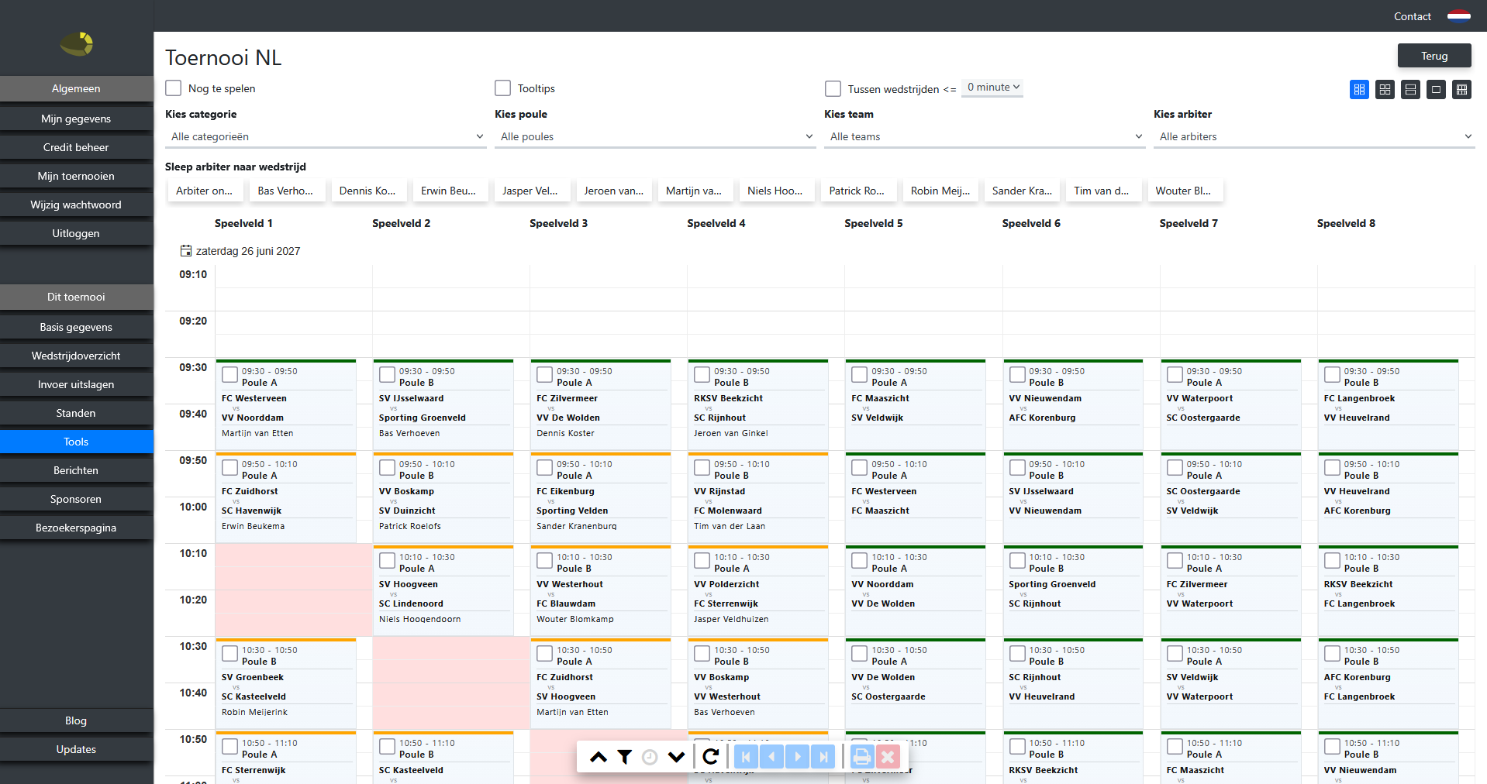Jump to last with skip-forward icon
Image resolution: width=1487 pixels, height=784 pixels.
(x=823, y=757)
